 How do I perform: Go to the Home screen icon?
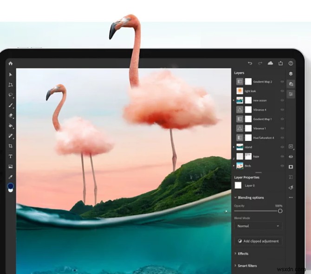11,64
